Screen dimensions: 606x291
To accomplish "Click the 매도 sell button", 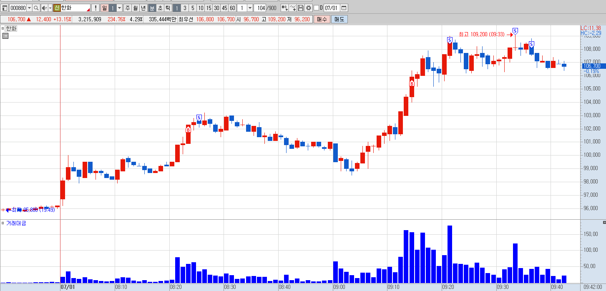I will [x=339, y=19].
